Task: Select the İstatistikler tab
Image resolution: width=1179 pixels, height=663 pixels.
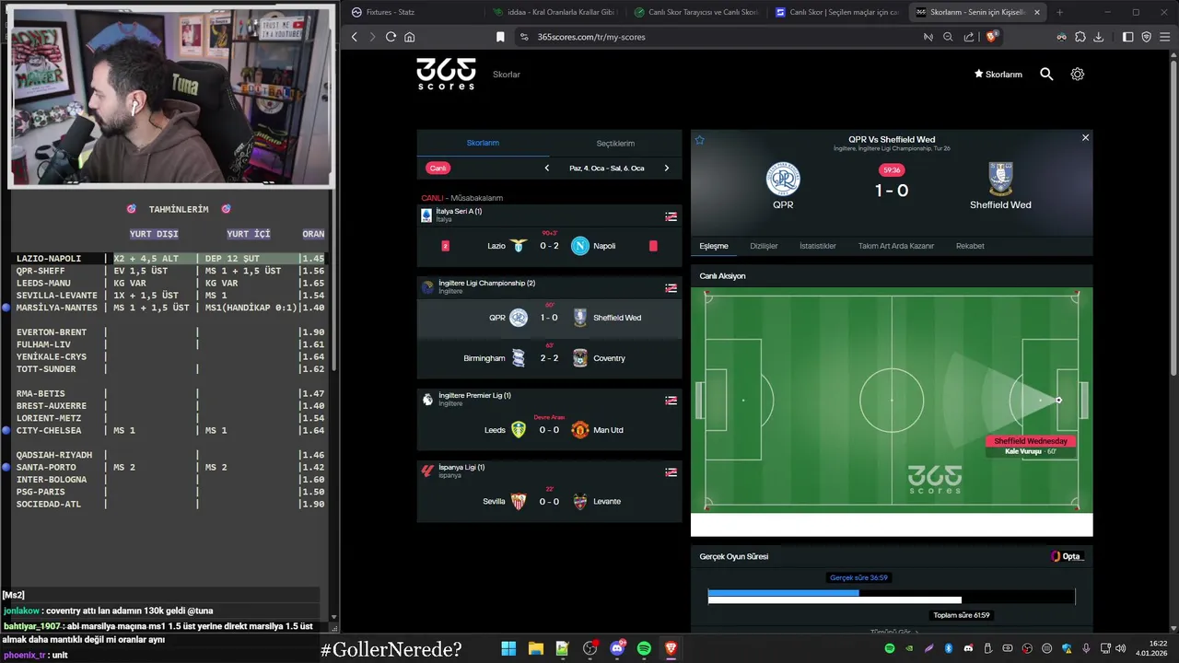Action: (817, 246)
